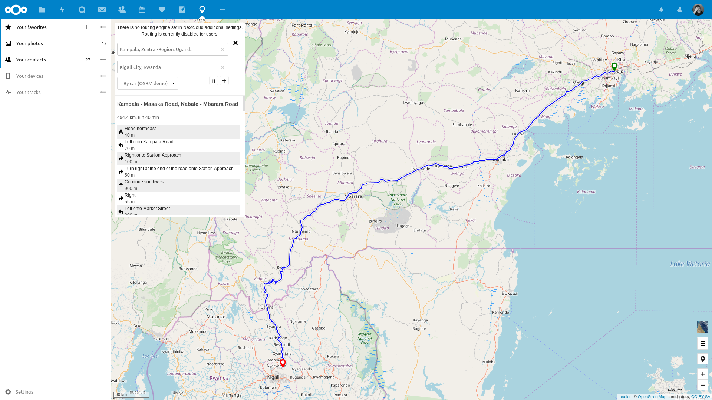Open the Settings entry in sidebar
Screen dimensions: 712x400
[24, 392]
